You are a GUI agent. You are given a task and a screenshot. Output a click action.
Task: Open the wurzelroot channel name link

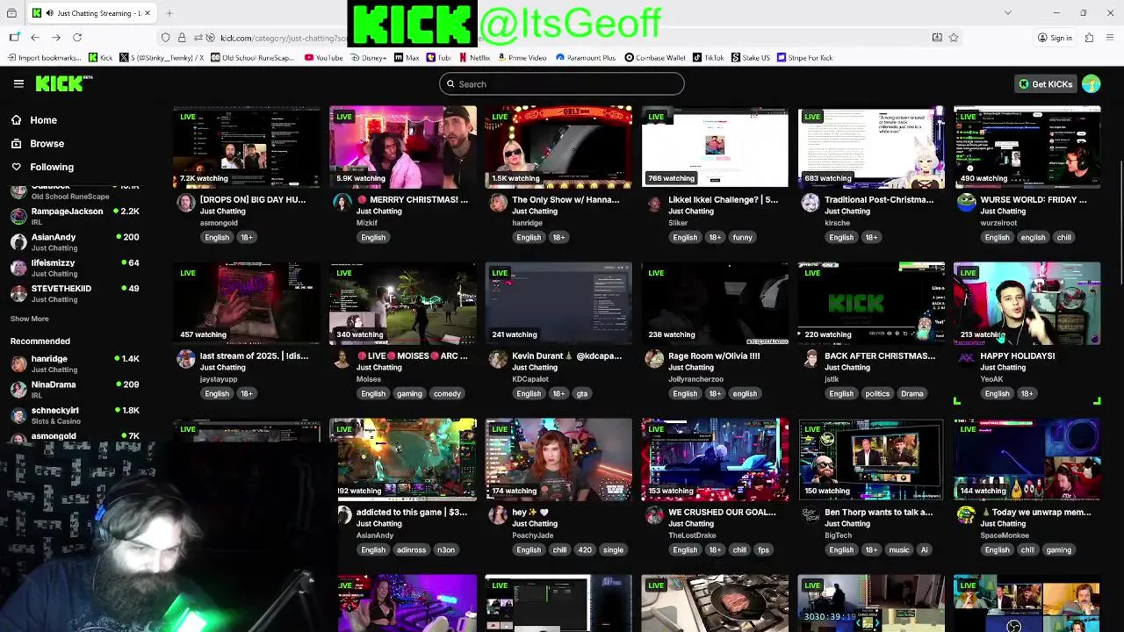coord(998,223)
